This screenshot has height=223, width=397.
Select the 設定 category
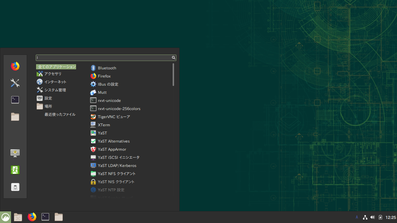[44, 98]
